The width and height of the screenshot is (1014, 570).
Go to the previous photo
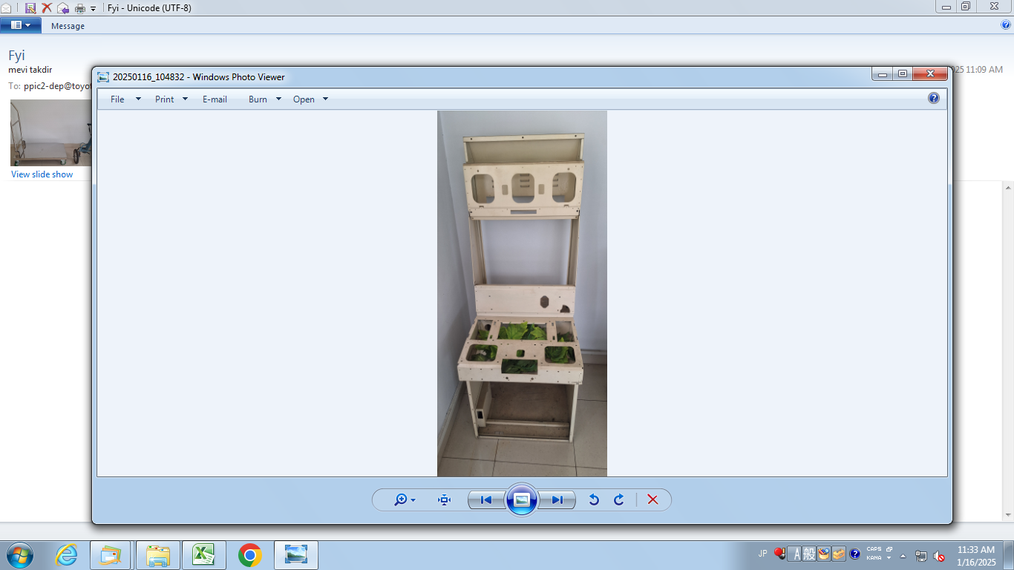486,500
